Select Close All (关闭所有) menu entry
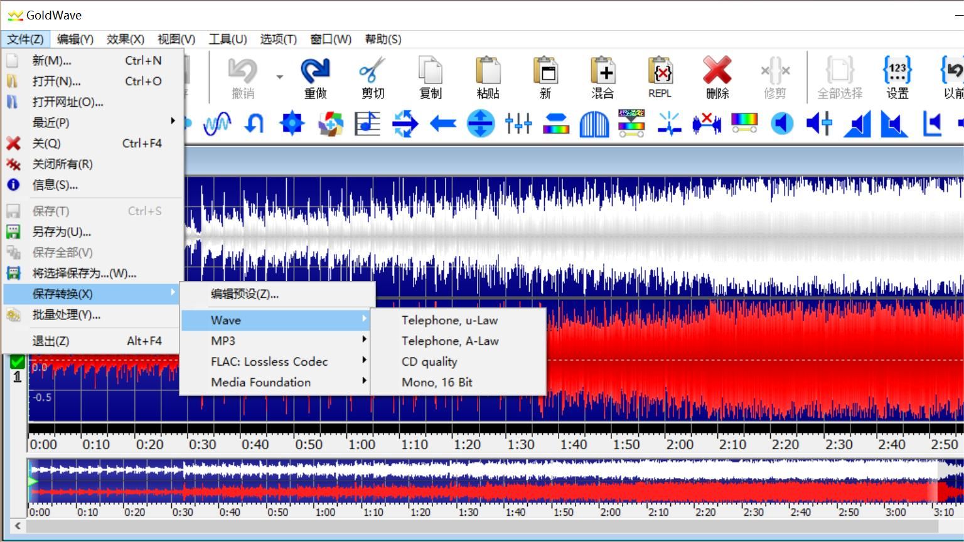 [x=93, y=164]
